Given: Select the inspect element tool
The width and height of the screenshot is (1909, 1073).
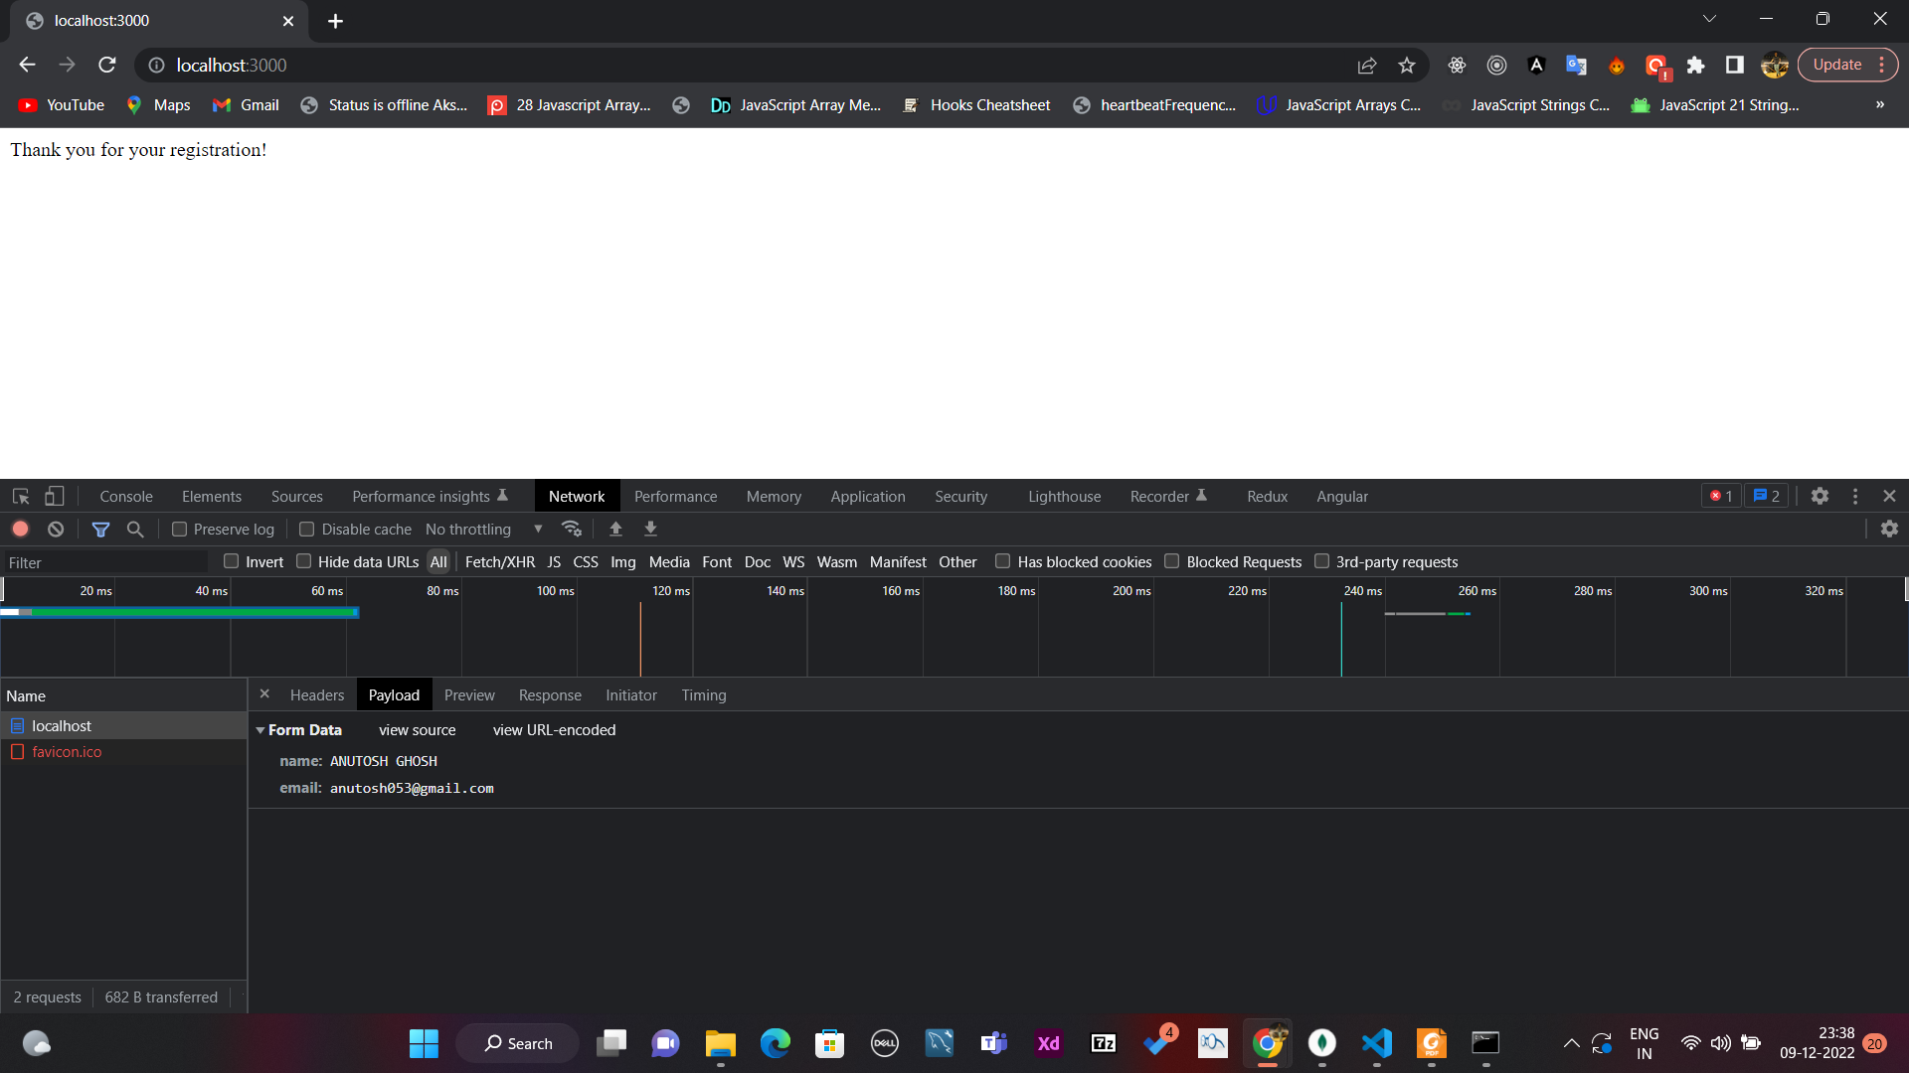Looking at the screenshot, I should point(20,496).
